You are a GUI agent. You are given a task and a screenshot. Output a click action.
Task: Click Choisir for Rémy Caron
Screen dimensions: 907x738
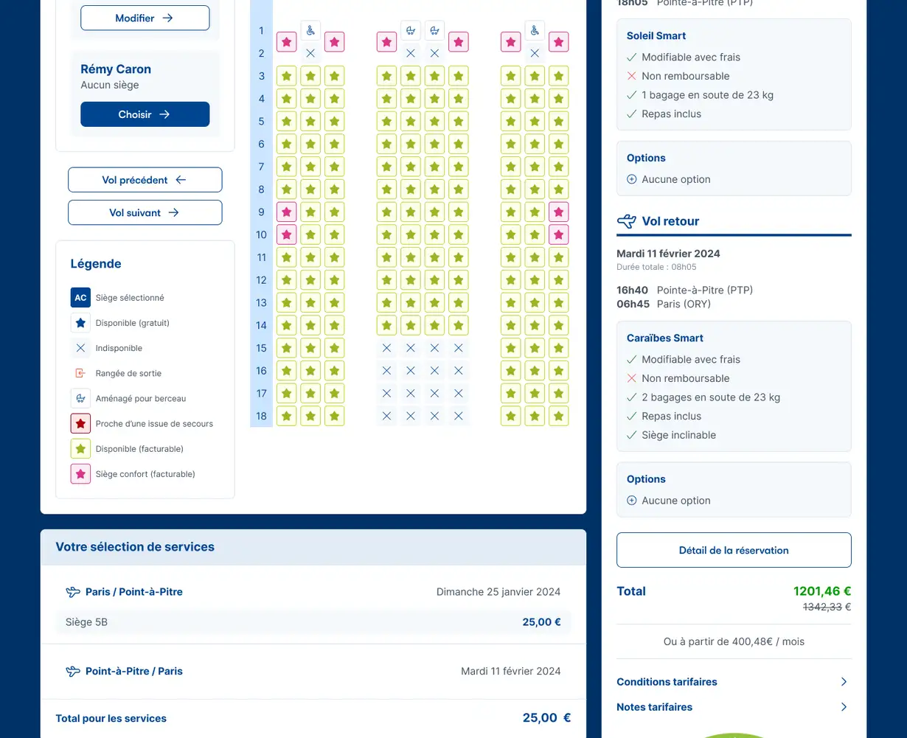(145, 114)
